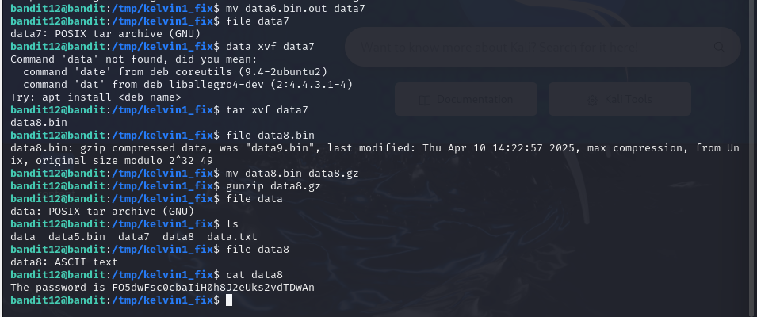Open the Kali Tools button

619,99
